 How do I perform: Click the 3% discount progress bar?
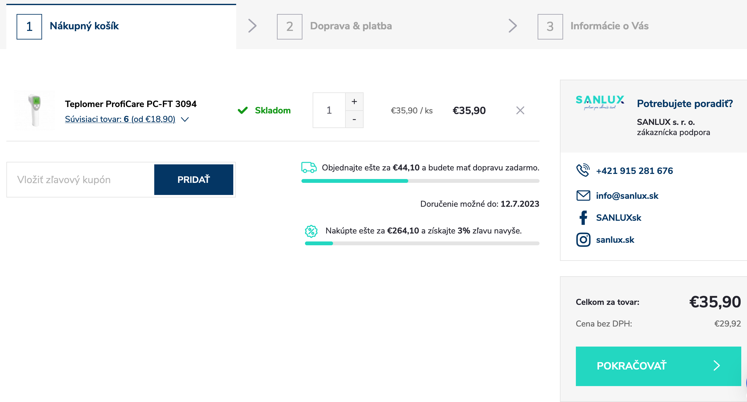[x=422, y=243]
